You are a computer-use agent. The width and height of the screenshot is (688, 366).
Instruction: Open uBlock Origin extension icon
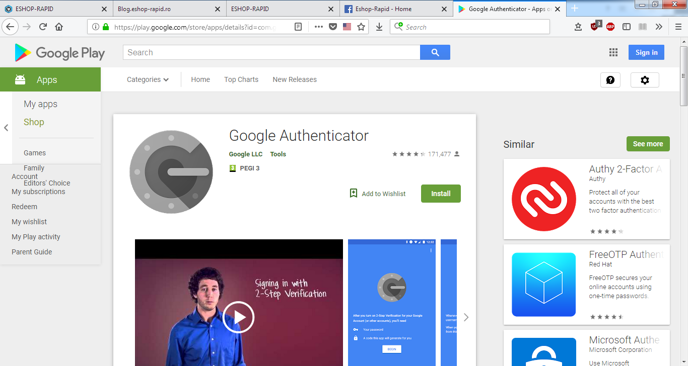[595, 26]
